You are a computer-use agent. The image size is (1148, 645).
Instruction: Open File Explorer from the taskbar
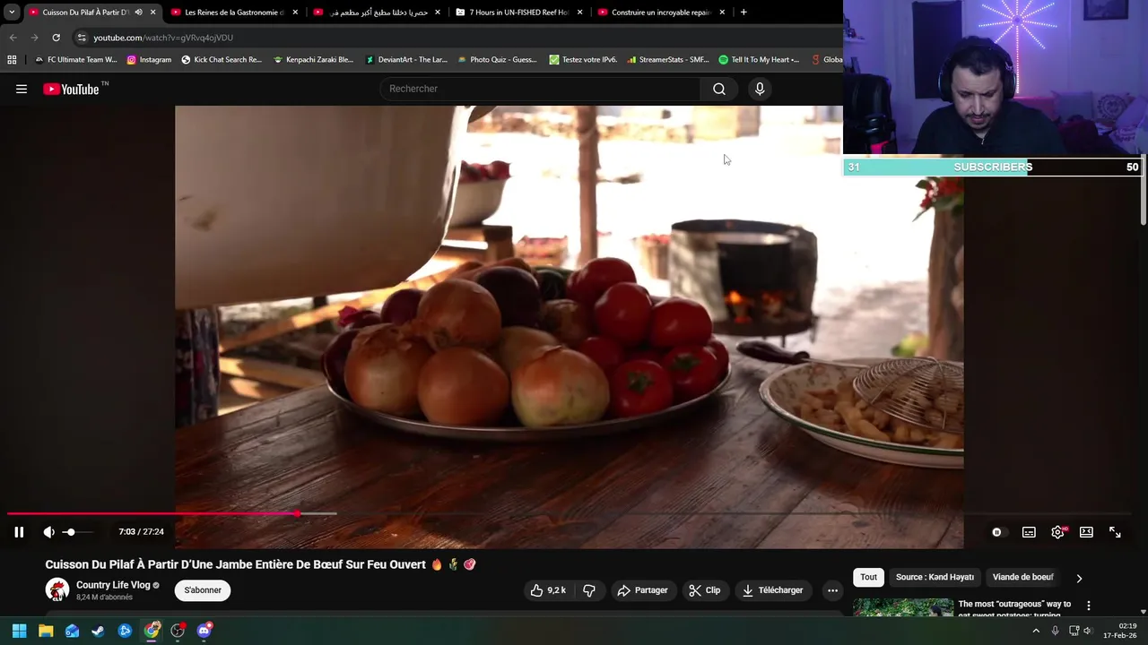[46, 631]
